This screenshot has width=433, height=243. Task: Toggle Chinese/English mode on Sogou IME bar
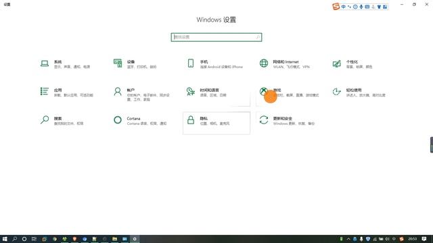pyautogui.click(x=343, y=7)
